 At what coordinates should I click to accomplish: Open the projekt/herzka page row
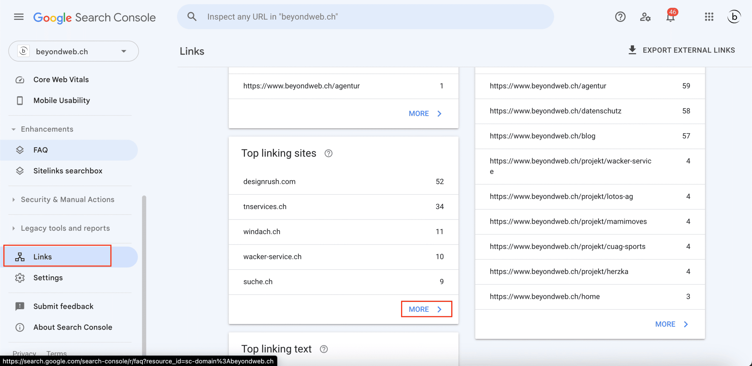click(x=590, y=272)
